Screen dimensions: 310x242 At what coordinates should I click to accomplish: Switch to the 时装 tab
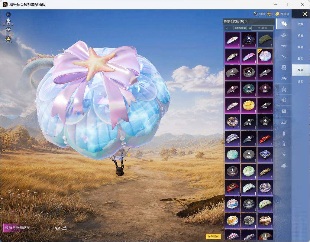click(301, 24)
